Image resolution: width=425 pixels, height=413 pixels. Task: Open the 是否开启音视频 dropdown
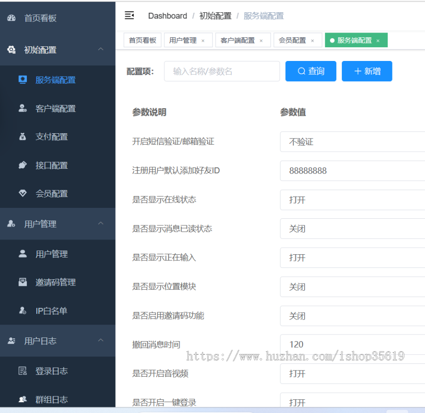point(352,374)
